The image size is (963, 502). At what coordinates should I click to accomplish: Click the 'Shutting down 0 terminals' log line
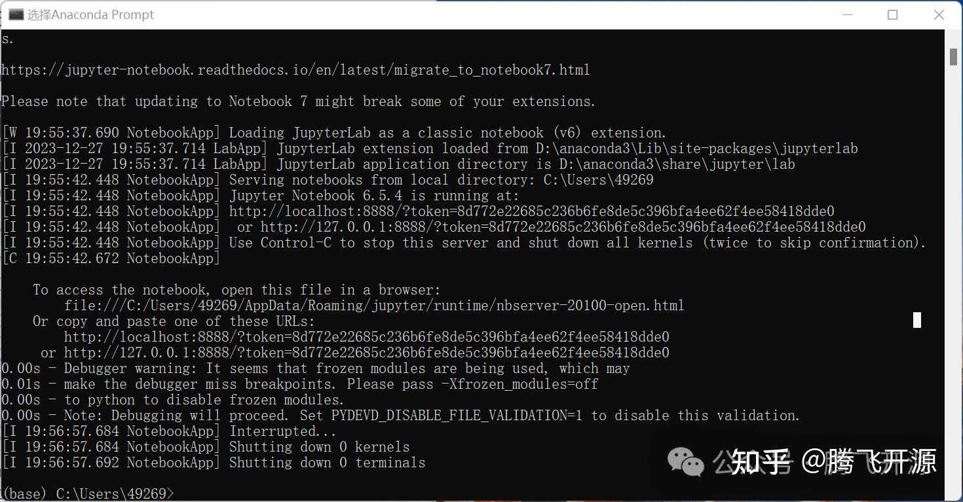[x=327, y=463]
